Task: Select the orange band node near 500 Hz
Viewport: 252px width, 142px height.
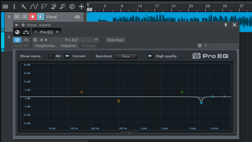Action: pos(119,101)
